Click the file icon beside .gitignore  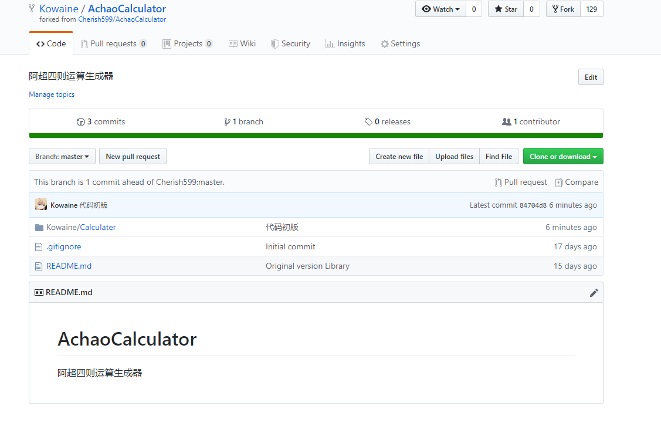[39, 247]
